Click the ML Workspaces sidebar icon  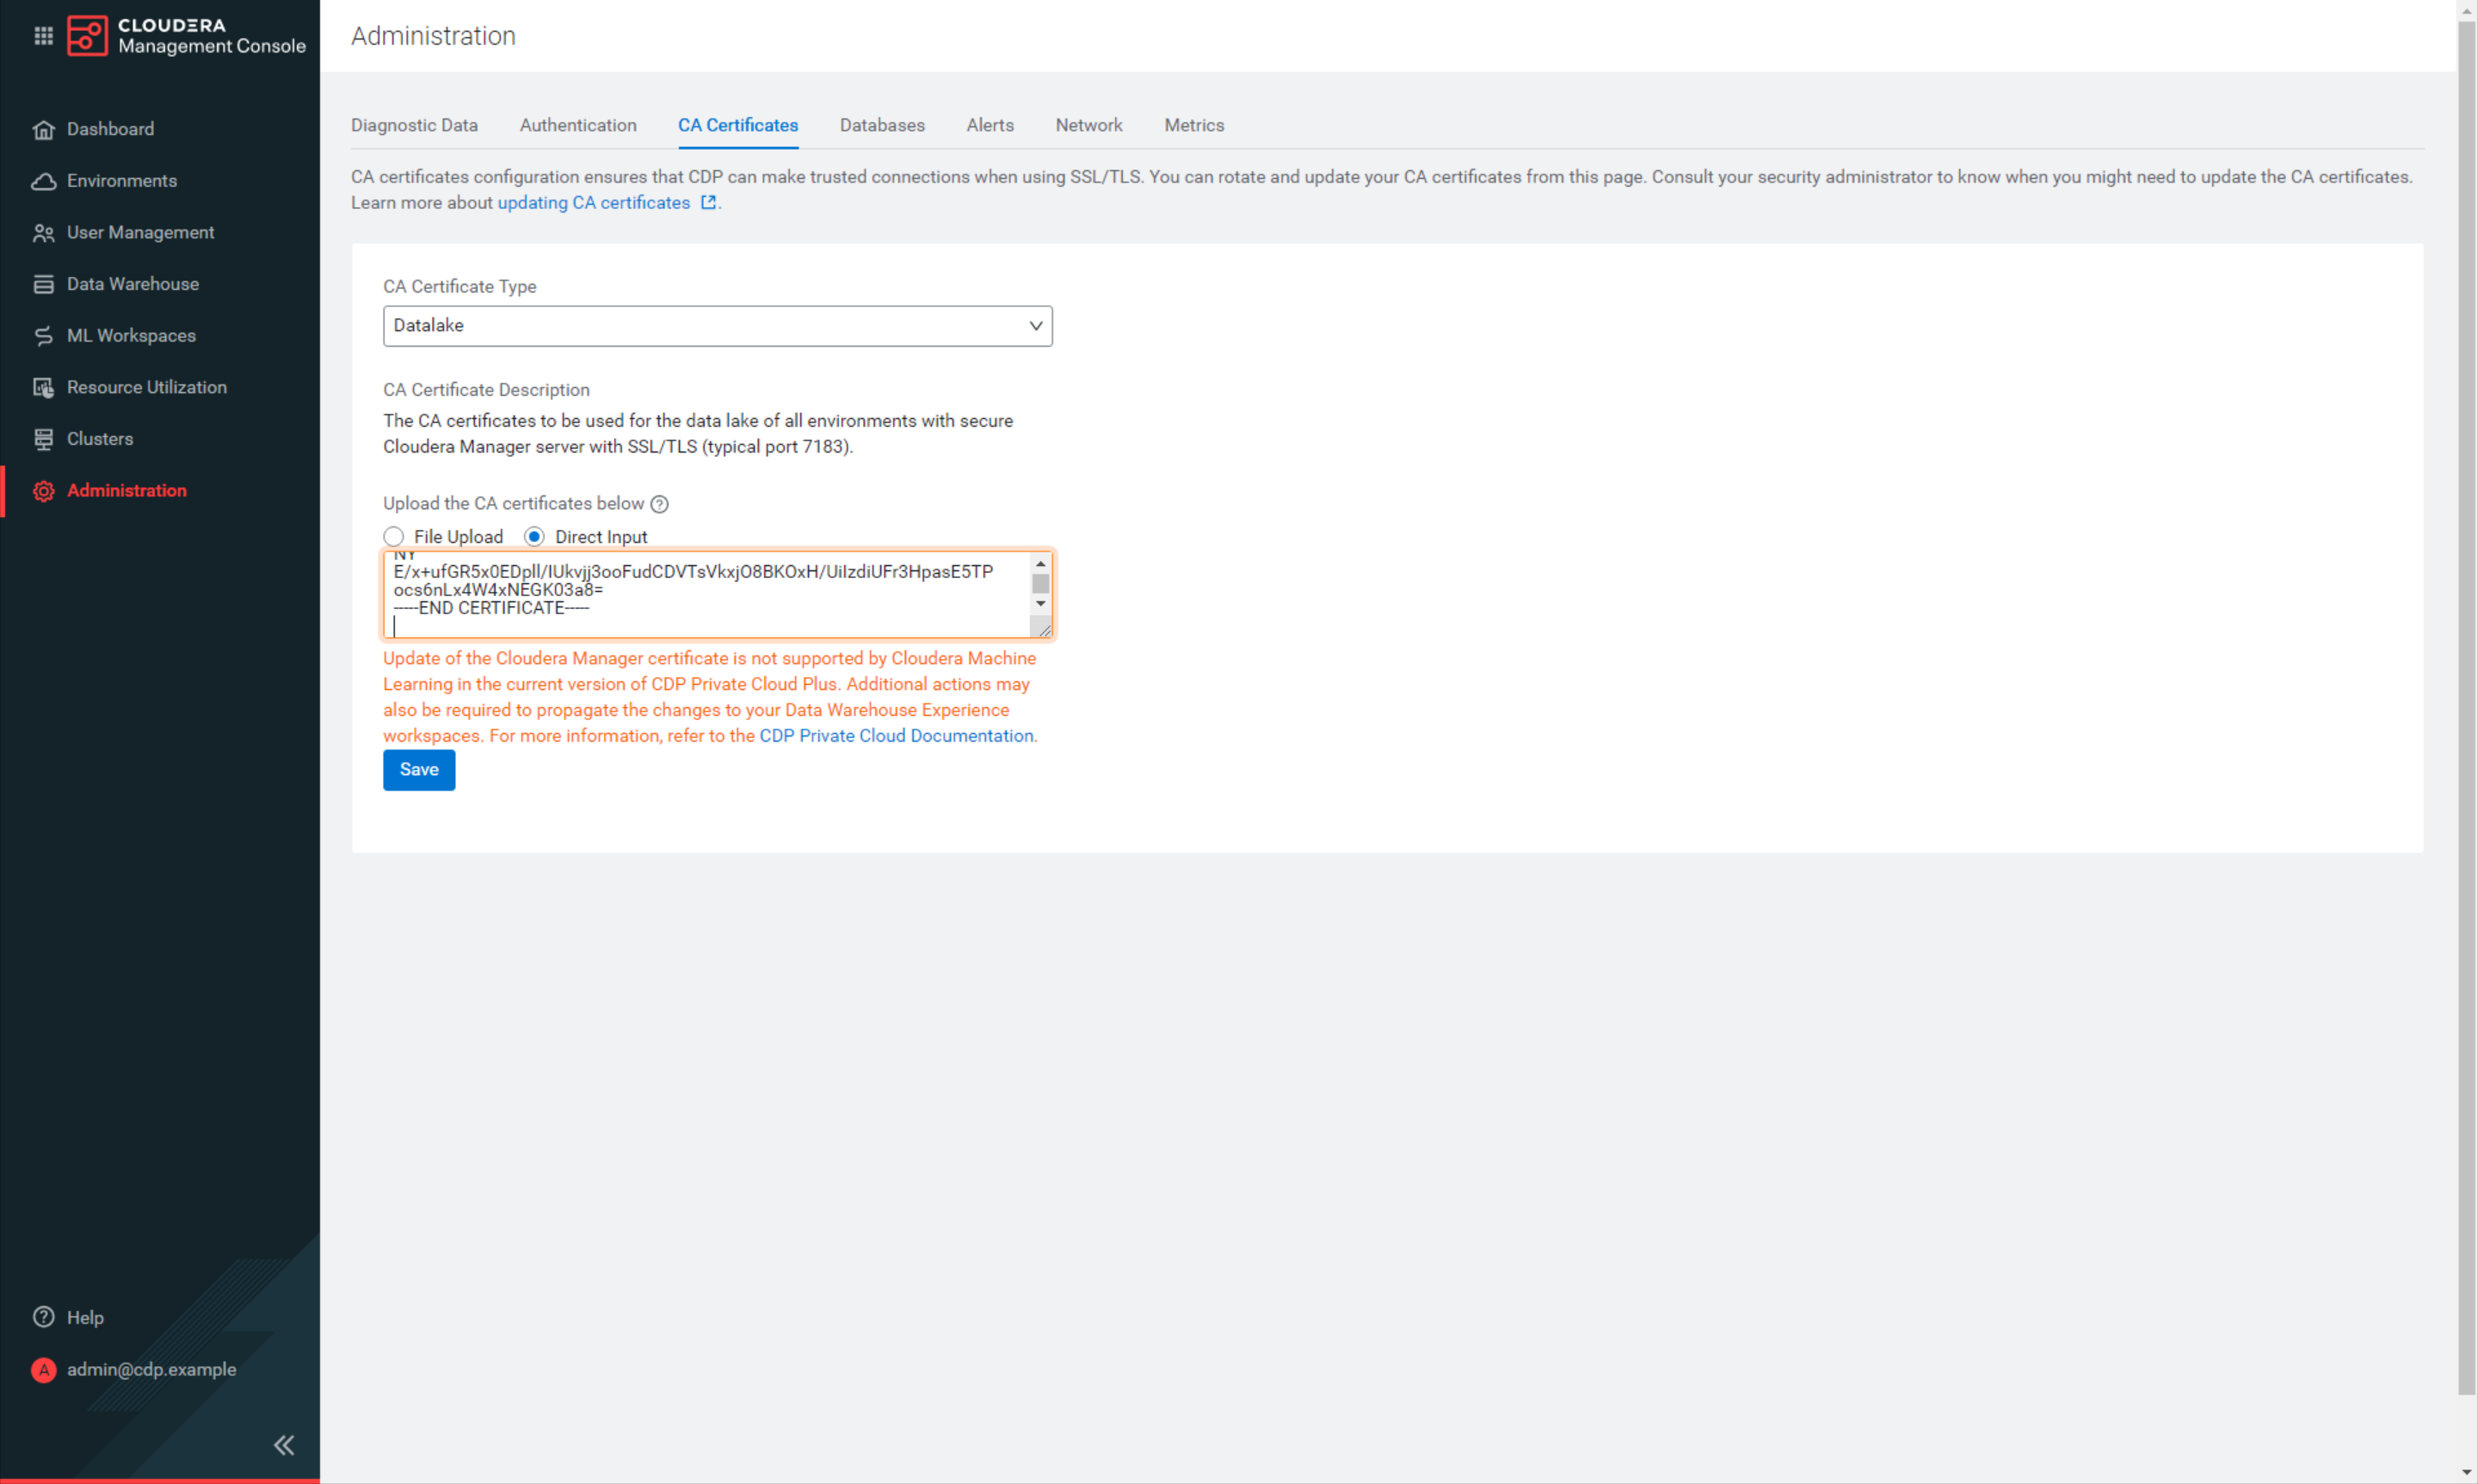43,336
